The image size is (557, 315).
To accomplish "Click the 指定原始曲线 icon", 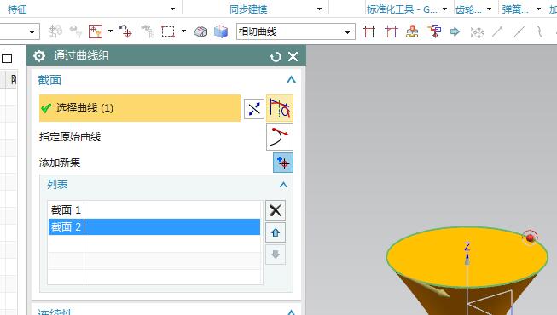I will pyautogui.click(x=280, y=137).
